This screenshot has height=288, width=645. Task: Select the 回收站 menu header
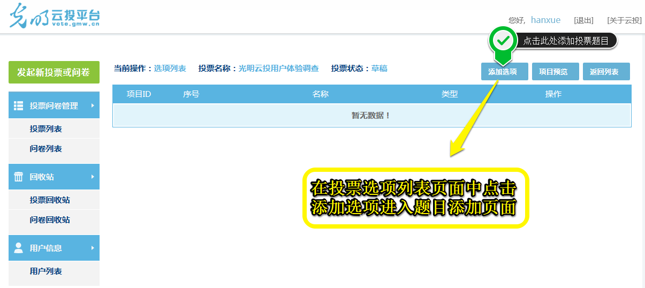(54, 177)
